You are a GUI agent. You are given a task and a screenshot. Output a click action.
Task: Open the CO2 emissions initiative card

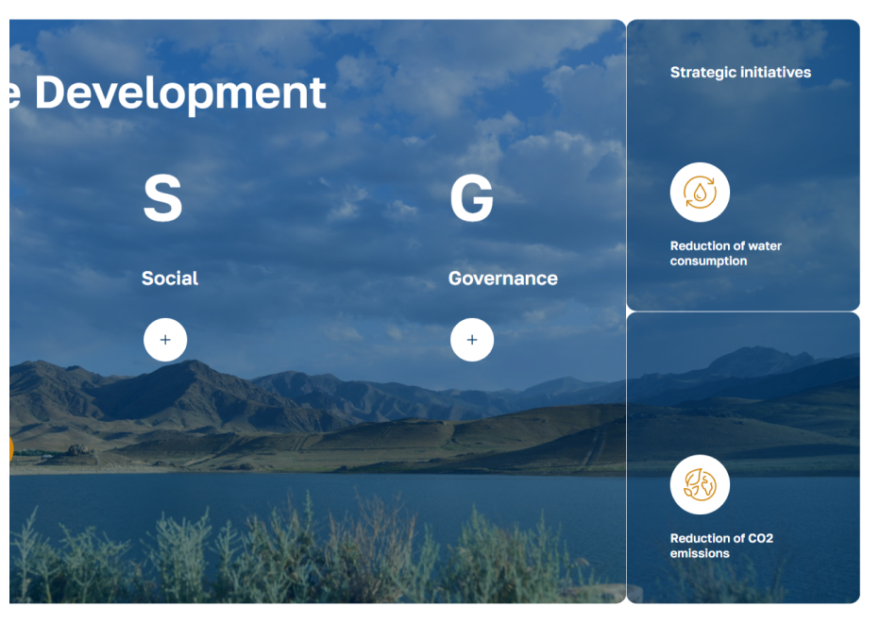coord(743,458)
